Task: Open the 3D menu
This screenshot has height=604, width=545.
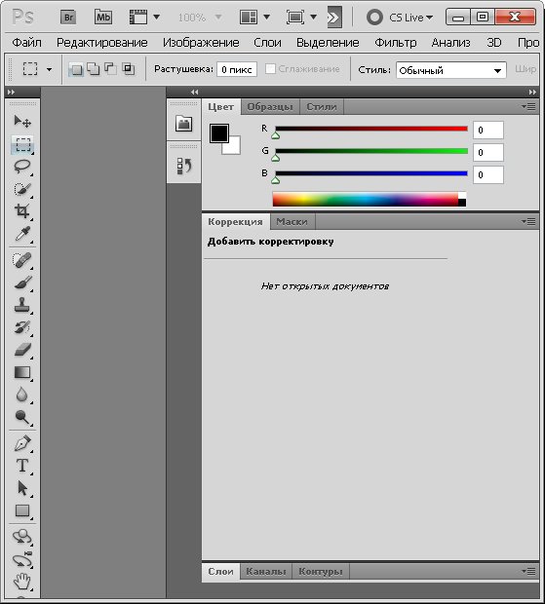Action: pyautogui.click(x=494, y=42)
